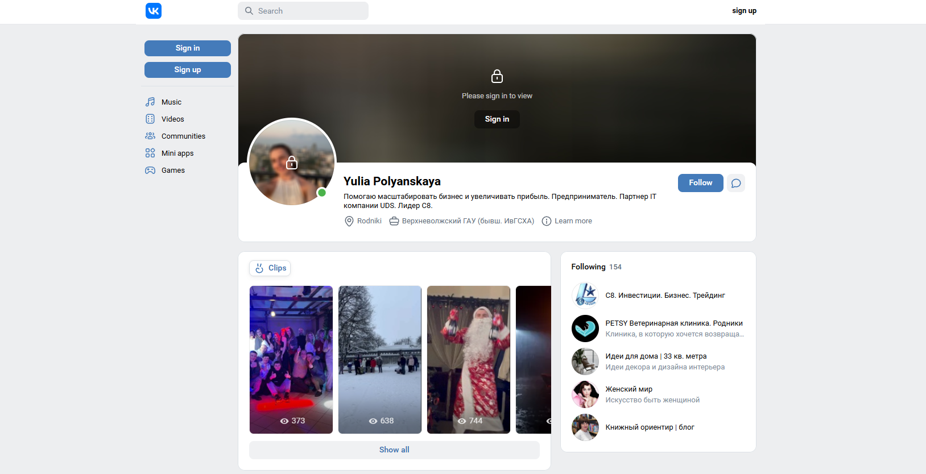Click the Mini apps grid icon
The image size is (926, 474).
pos(150,153)
